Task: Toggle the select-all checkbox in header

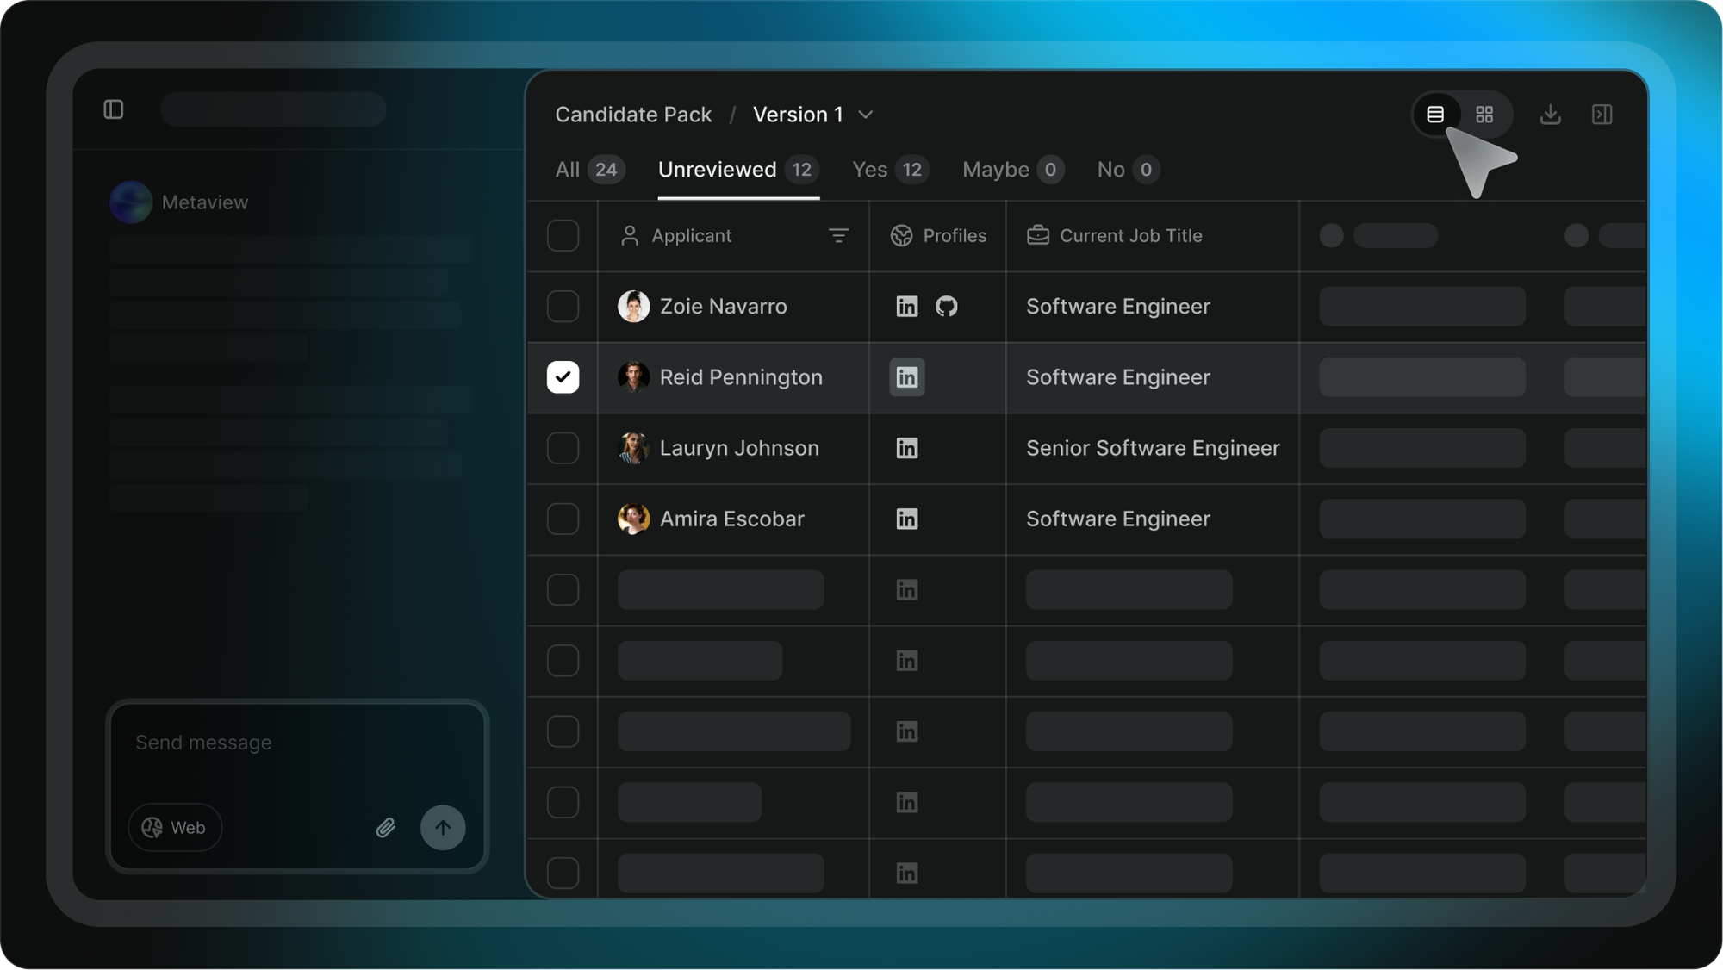Action: point(563,235)
